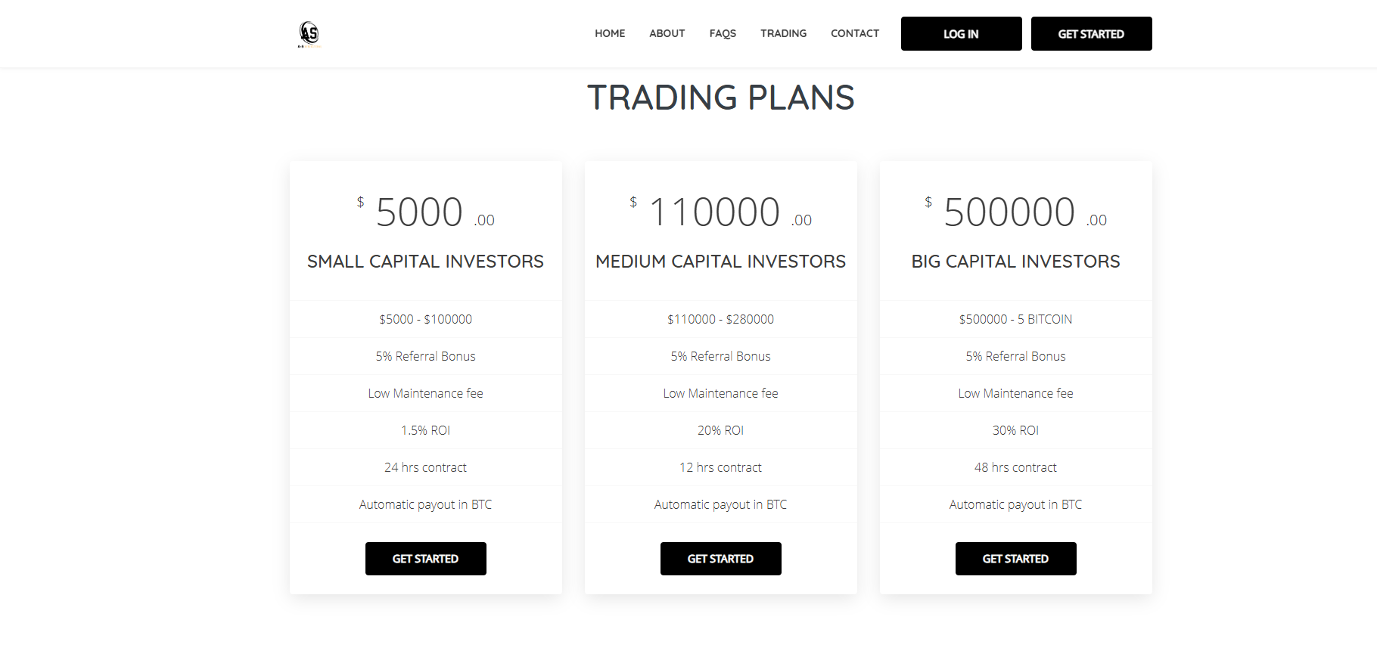1377x657 pixels.
Task: Open the About menu item
Action: click(x=667, y=33)
